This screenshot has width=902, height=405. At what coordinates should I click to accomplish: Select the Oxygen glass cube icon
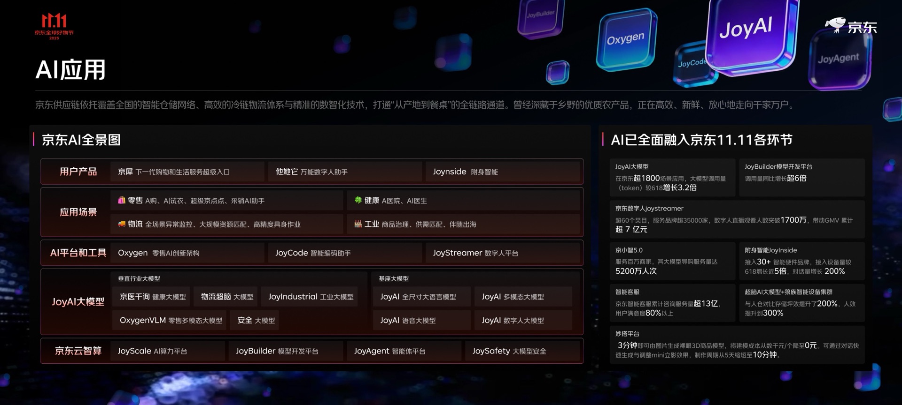click(x=626, y=39)
